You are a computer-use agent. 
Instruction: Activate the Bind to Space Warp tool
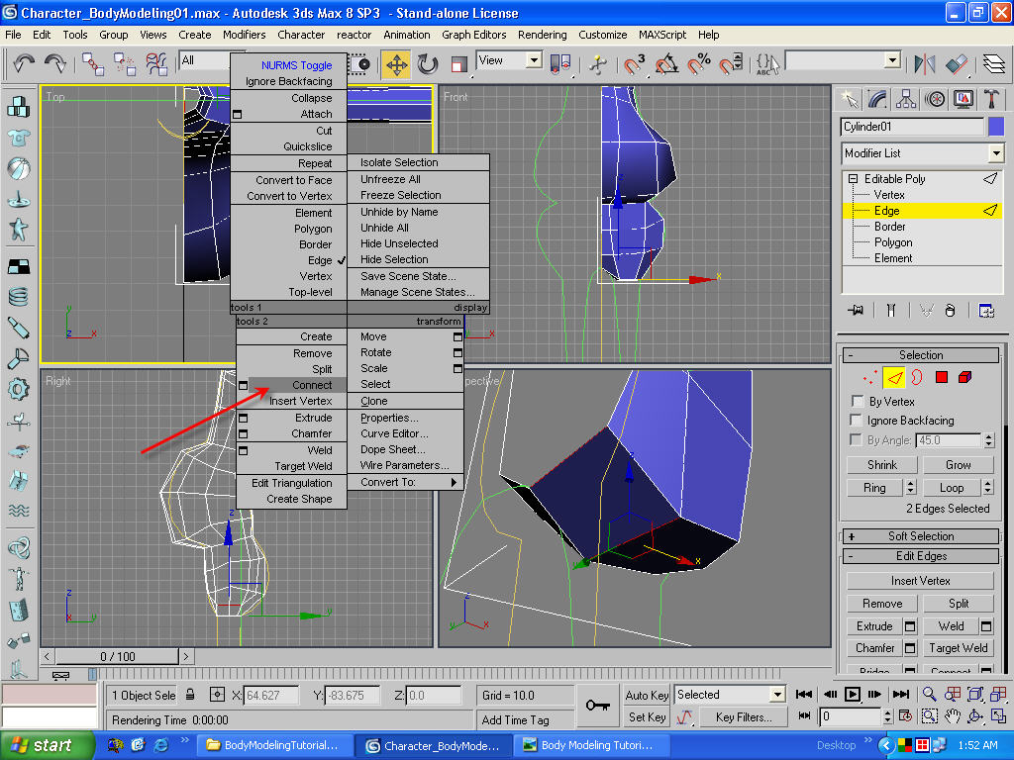coord(155,63)
